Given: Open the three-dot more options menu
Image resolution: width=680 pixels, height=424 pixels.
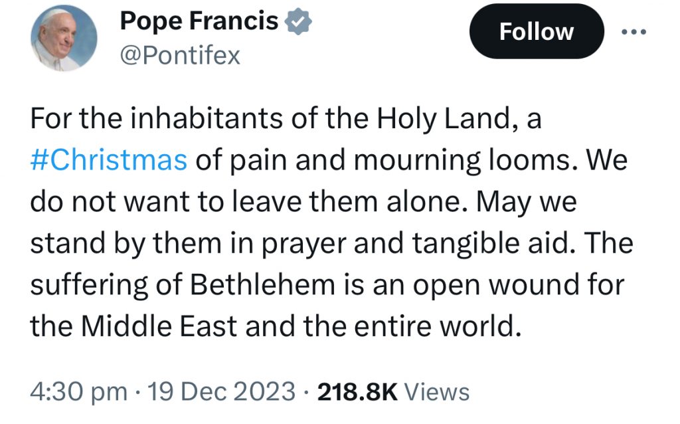Looking at the screenshot, I should (634, 32).
